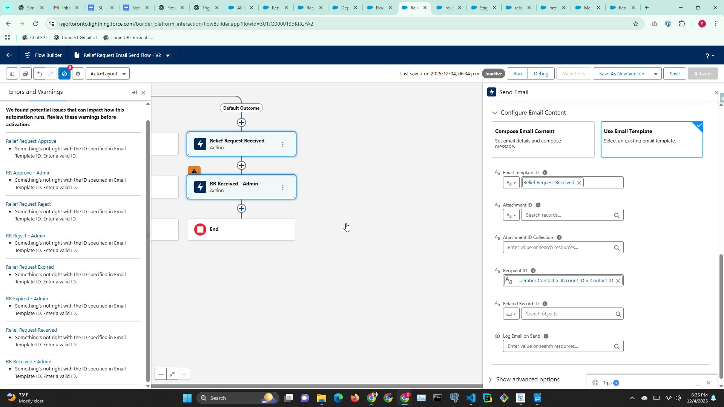
Task: Click the Log Email on Send field
Action: pos(559,346)
